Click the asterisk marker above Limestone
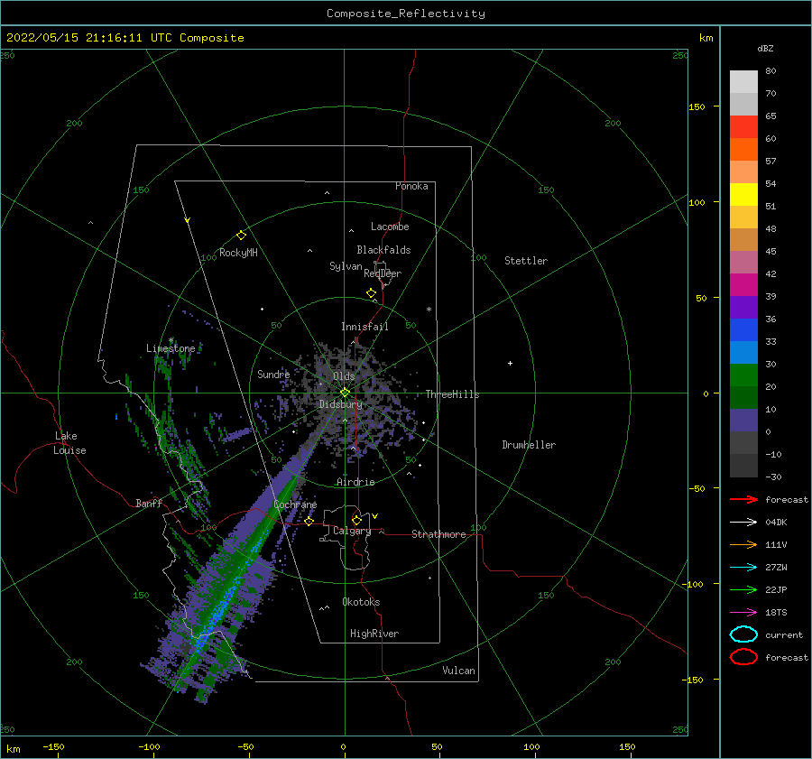 click(x=171, y=340)
